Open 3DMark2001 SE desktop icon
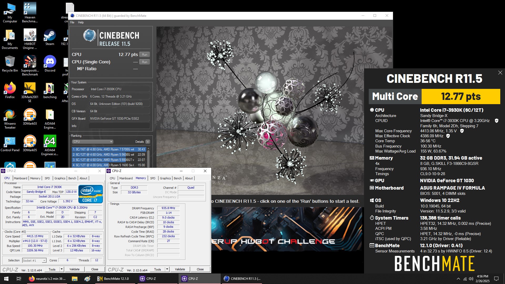The width and height of the screenshot is (505, 284). tap(30, 92)
